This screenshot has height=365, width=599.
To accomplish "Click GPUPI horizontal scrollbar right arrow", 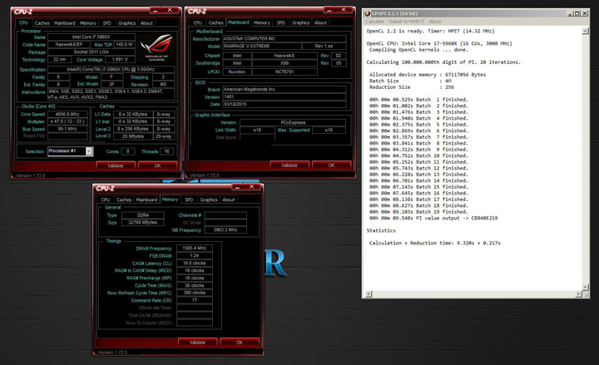I will [x=579, y=294].
